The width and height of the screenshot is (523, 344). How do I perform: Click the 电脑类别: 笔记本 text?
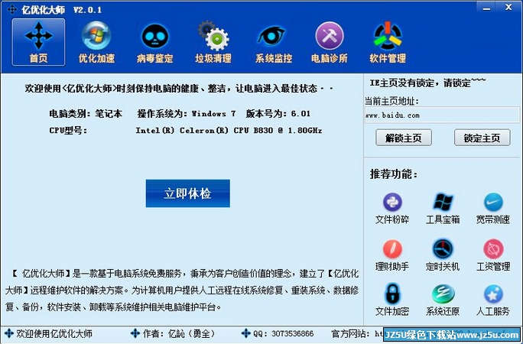pyautogui.click(x=86, y=114)
